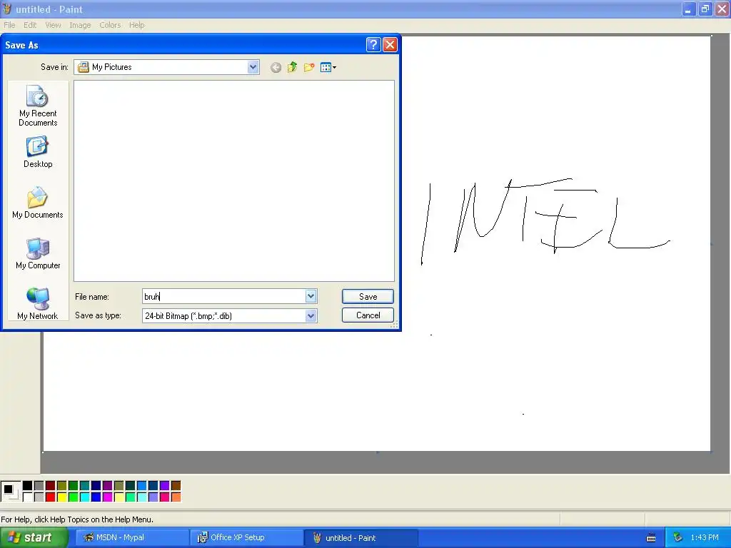Click the 'File name:' label
Screen dimensions: 731x548
(92, 297)
